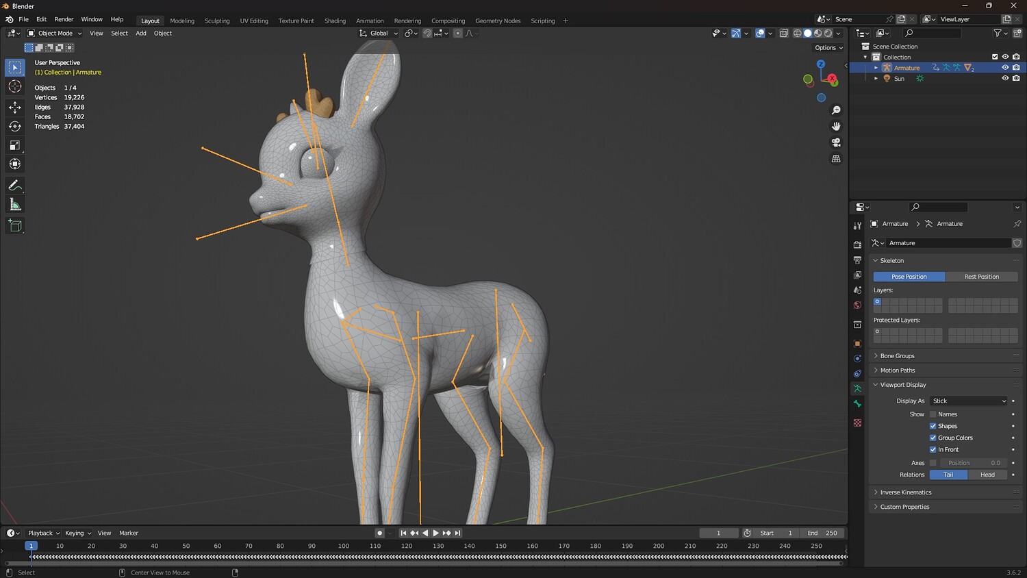Choose the Add Cube tool
The width and height of the screenshot is (1027, 578).
(x=15, y=226)
